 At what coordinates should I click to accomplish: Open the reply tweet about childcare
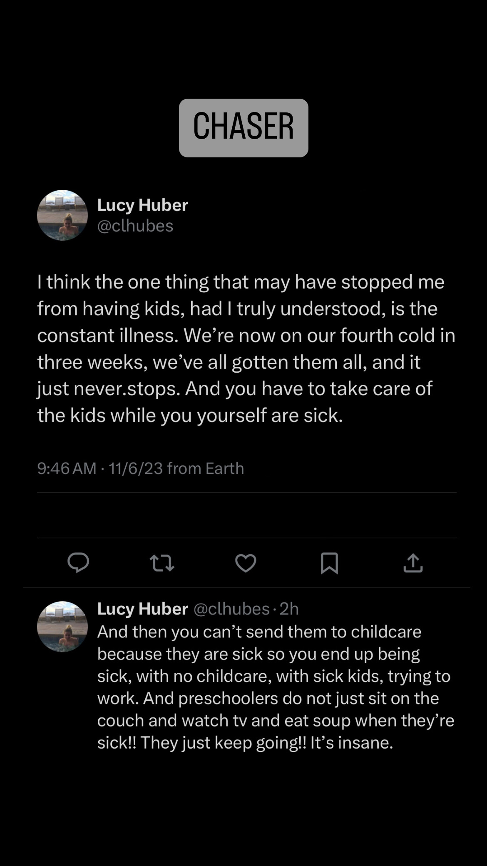[275, 687]
